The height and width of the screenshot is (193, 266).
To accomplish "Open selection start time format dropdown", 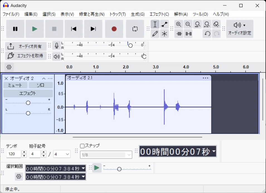I will 83,168.
